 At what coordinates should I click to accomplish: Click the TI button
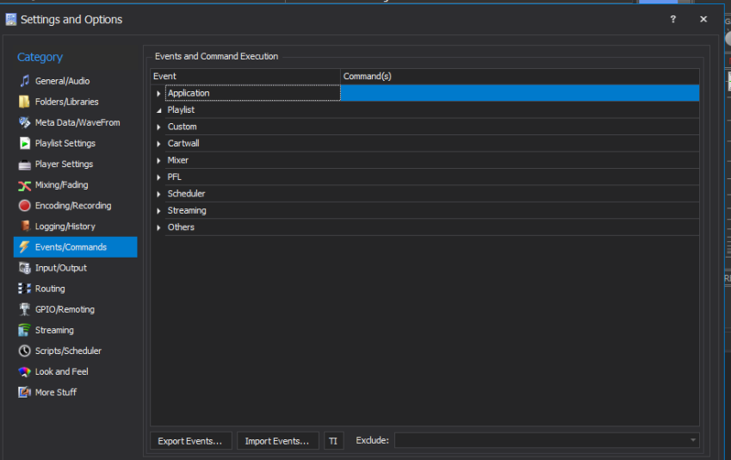pyautogui.click(x=333, y=441)
